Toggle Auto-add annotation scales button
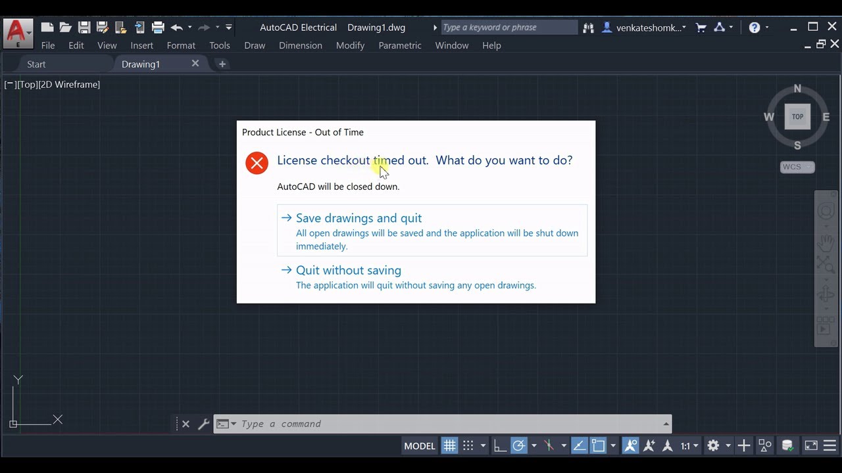The image size is (842, 473). click(649, 446)
